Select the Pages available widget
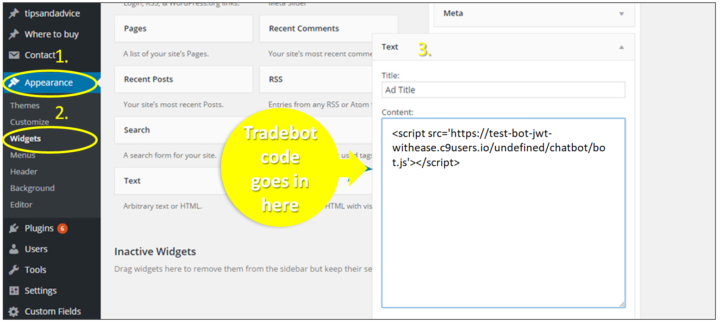This screenshot has width=720, height=323. coord(183,29)
